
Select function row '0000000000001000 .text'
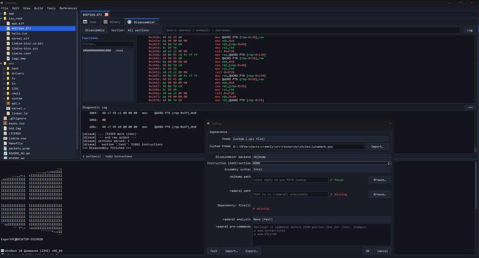coord(108,51)
